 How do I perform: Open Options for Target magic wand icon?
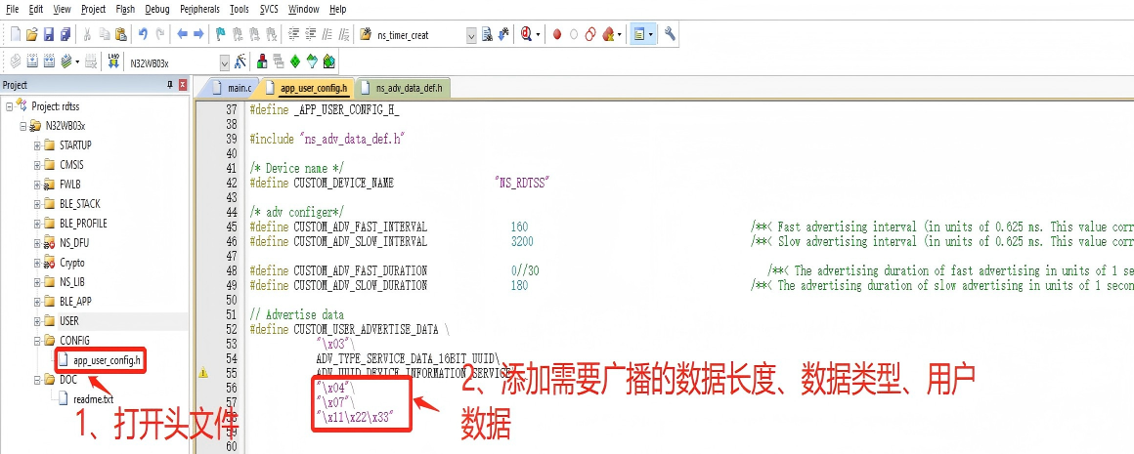tap(240, 62)
